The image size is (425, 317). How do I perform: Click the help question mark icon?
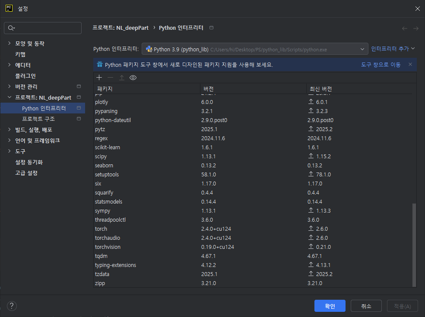pyautogui.click(x=12, y=306)
